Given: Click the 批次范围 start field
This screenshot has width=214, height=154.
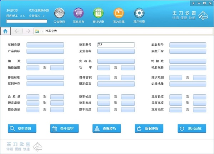Looking at the screenshot, I should [x=176, y=78].
